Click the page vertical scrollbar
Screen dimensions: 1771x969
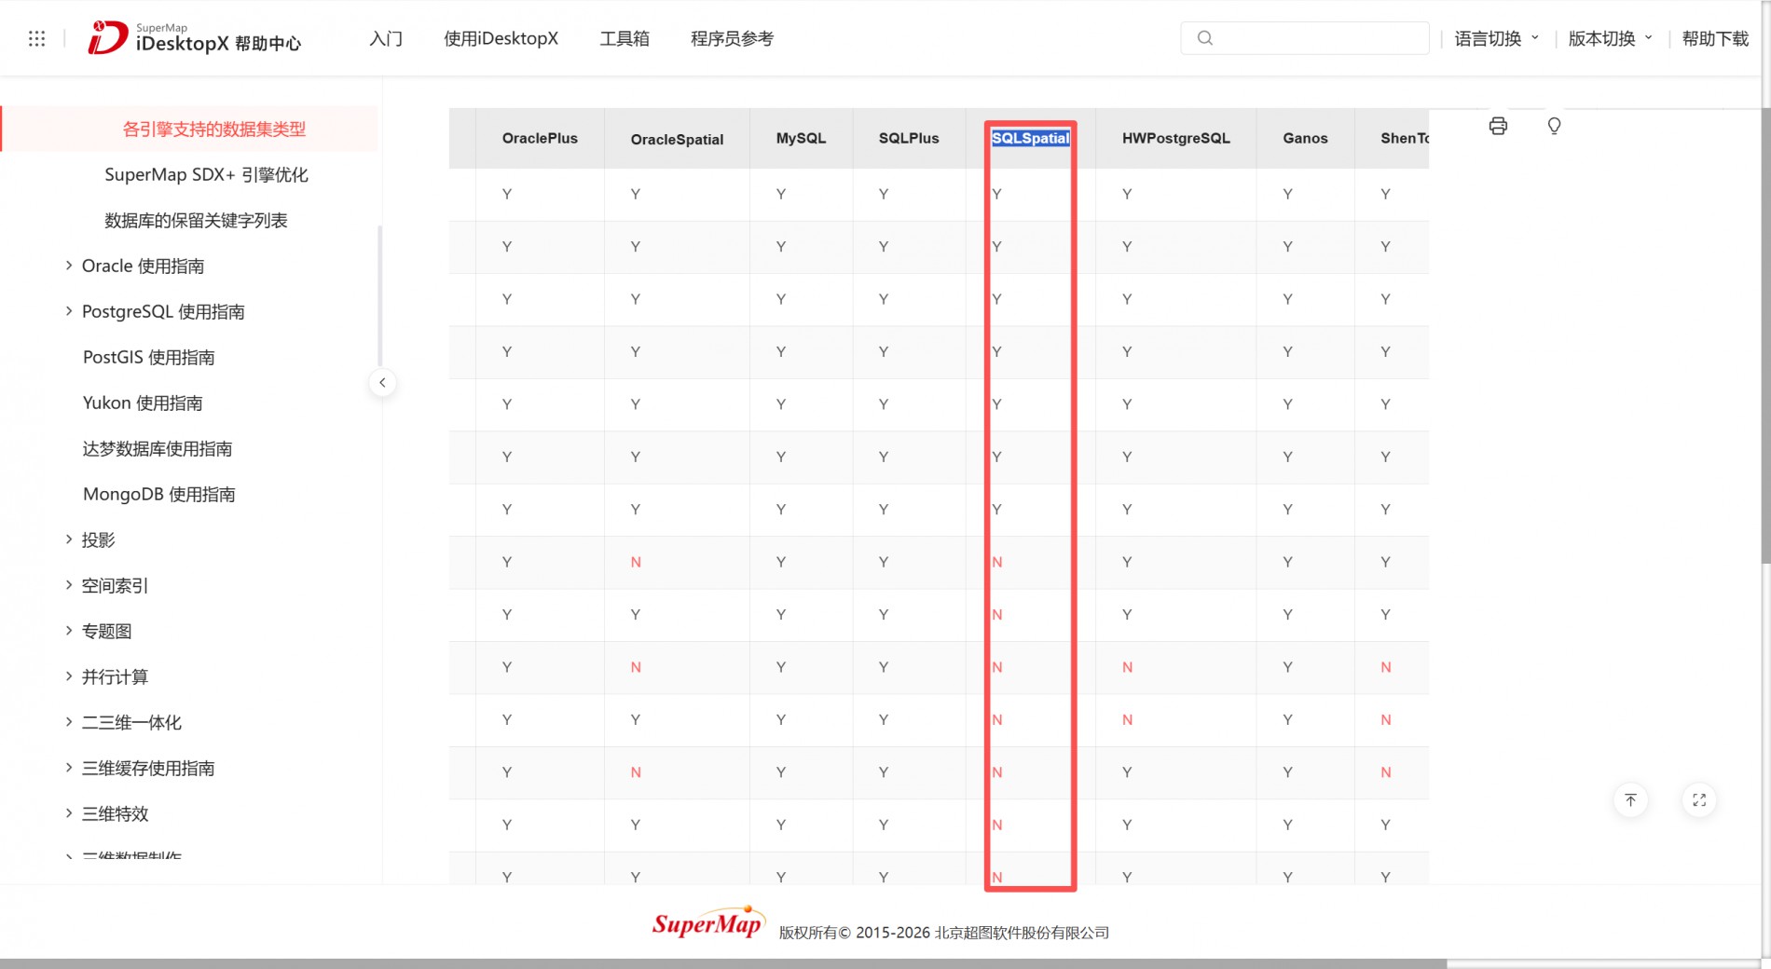click(1765, 335)
